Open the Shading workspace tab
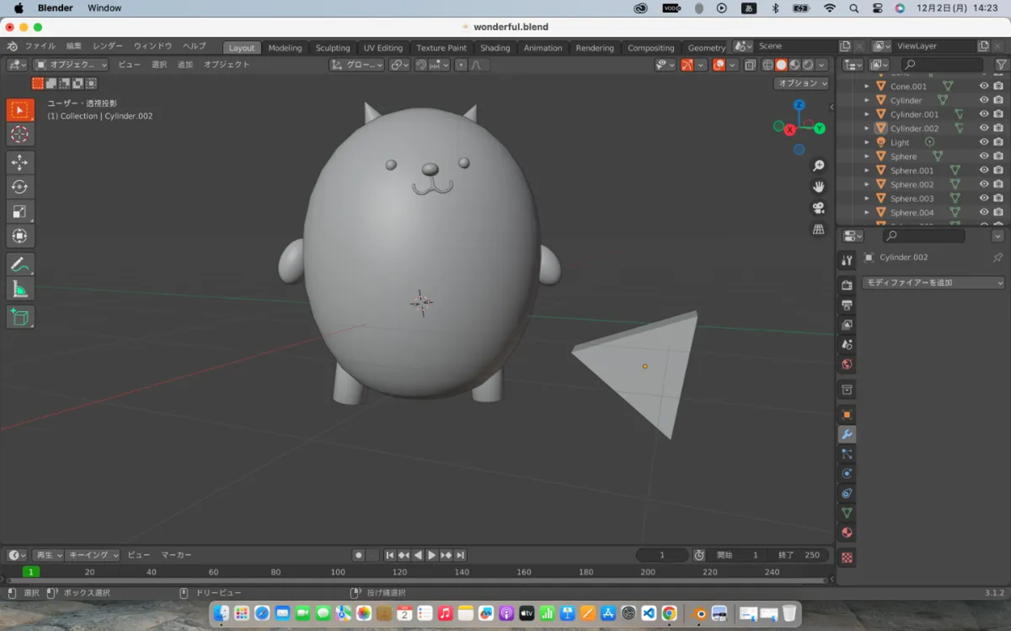Screen dimensions: 1011x631 495,48
